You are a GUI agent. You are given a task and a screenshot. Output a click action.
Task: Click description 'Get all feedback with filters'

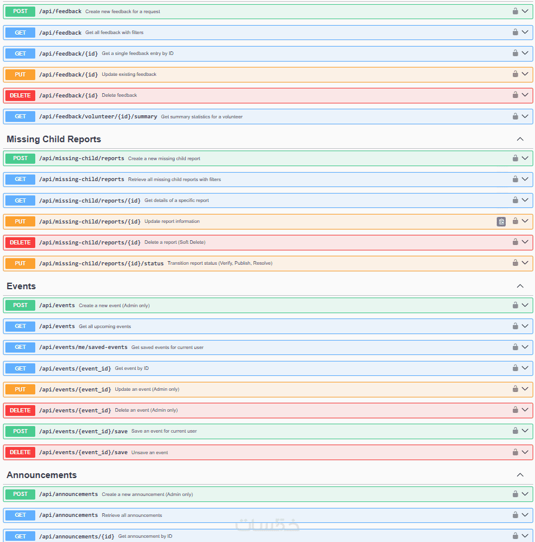click(114, 32)
